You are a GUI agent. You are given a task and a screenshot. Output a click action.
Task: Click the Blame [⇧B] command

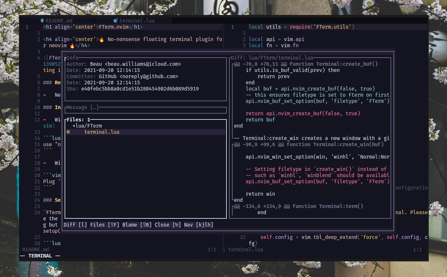tap(137, 225)
